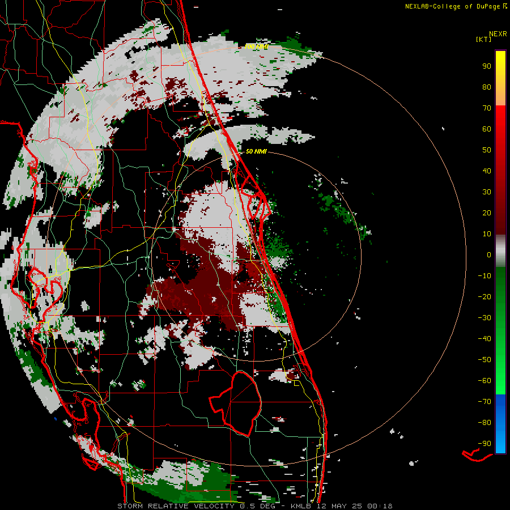This screenshot has height=510, width=510.
Task: Click the 10 knot scale value
Action: [487, 234]
